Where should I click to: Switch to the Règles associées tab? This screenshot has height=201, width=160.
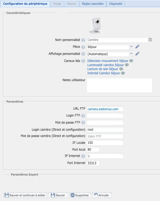(93, 4)
